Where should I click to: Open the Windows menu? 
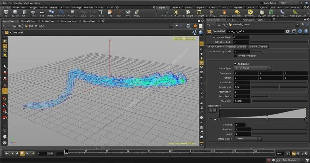click(x=28, y=3)
